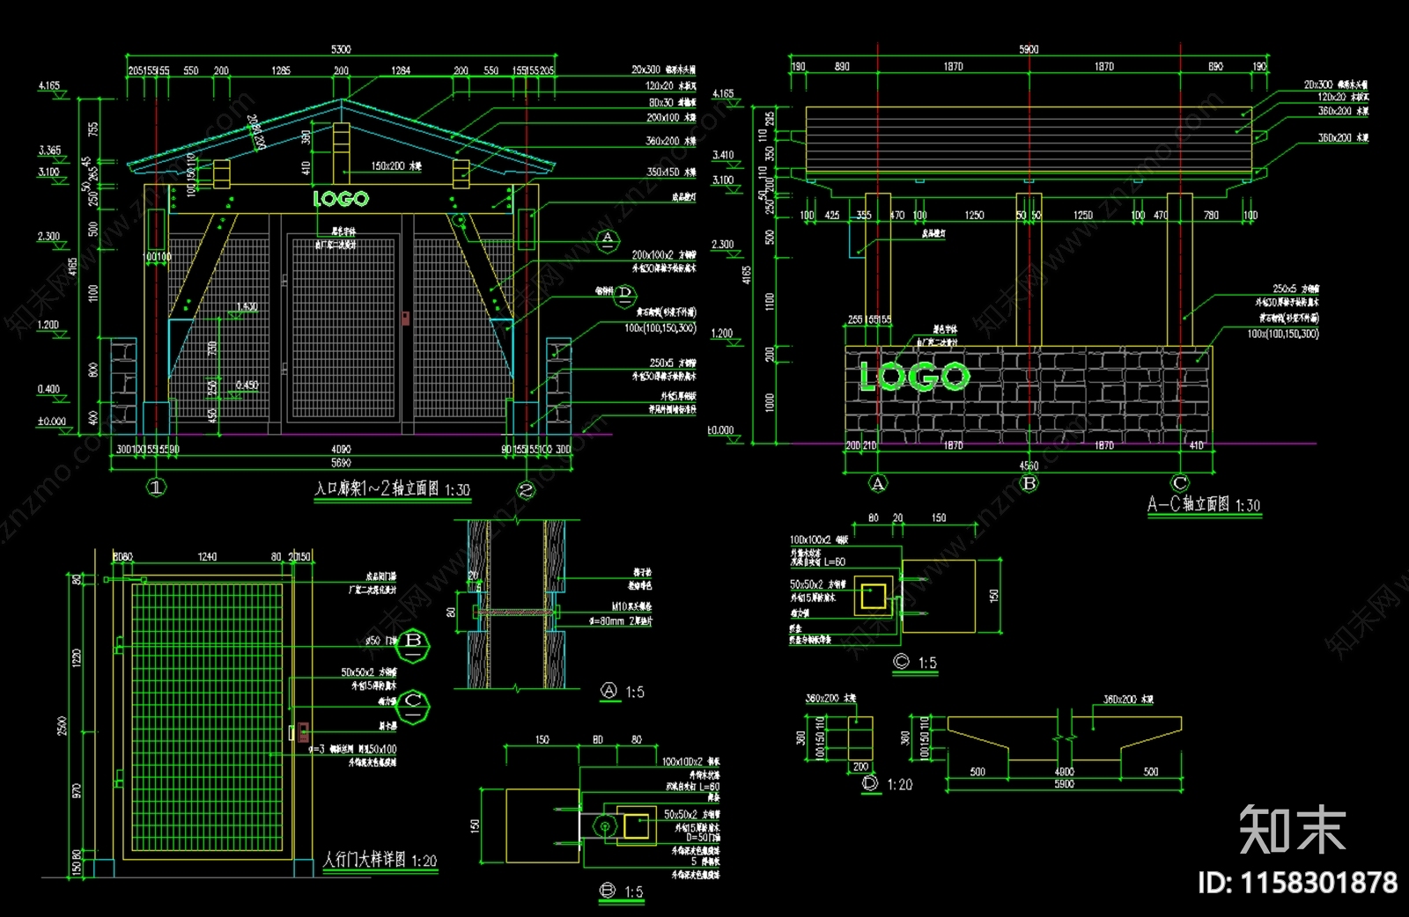Select the green LOGO text on the gate beam
This screenshot has height=917, width=1409.
point(342,199)
